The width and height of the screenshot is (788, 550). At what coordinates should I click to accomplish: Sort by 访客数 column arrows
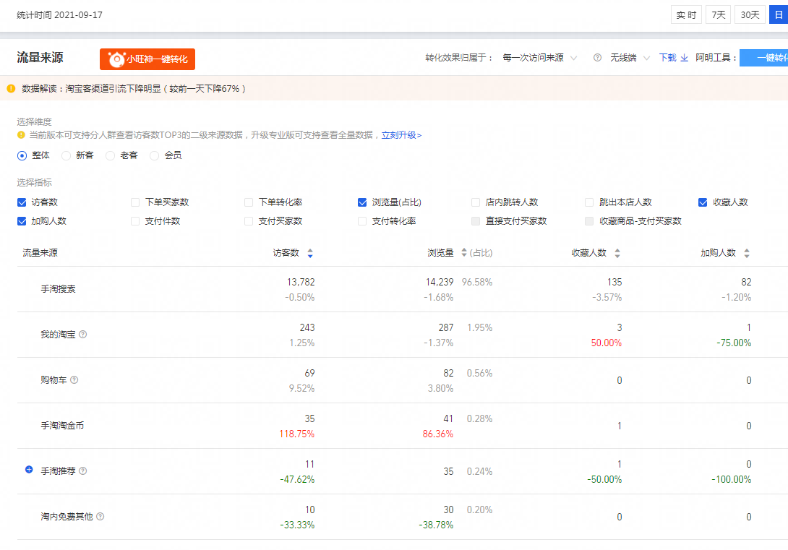coord(310,253)
